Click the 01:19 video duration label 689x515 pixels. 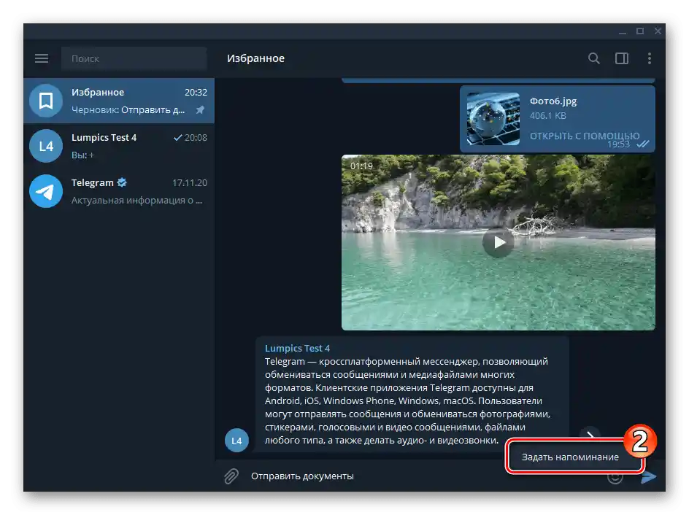point(361,166)
